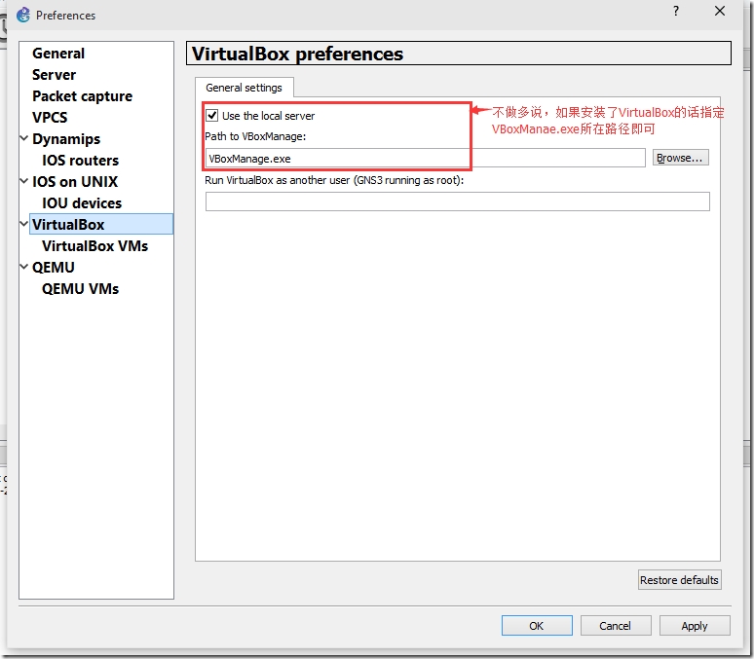Image resolution: width=754 pixels, height=659 pixels.
Task: Collapse the VirtualBox tree section
Action: coord(24,224)
